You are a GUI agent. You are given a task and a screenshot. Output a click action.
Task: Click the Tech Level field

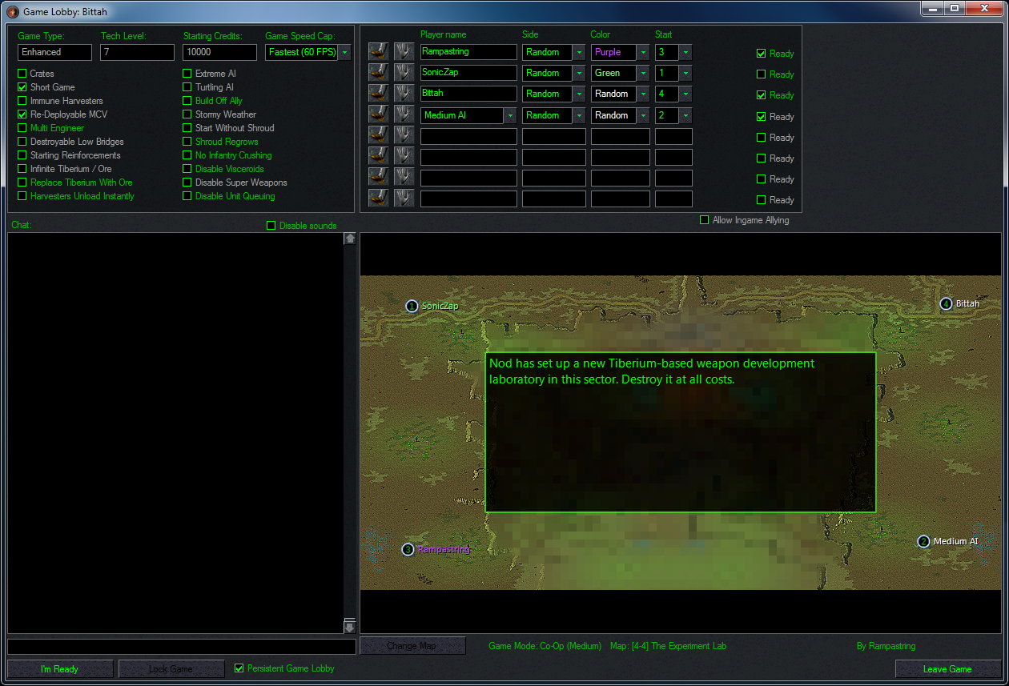coord(137,52)
